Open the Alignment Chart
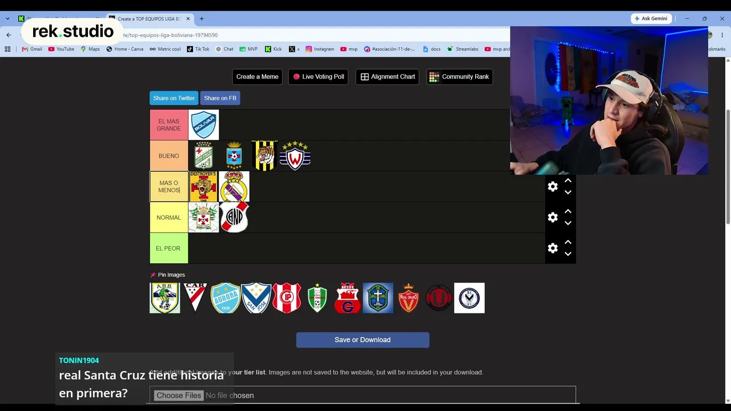The height and width of the screenshot is (411, 731). pyautogui.click(x=388, y=76)
